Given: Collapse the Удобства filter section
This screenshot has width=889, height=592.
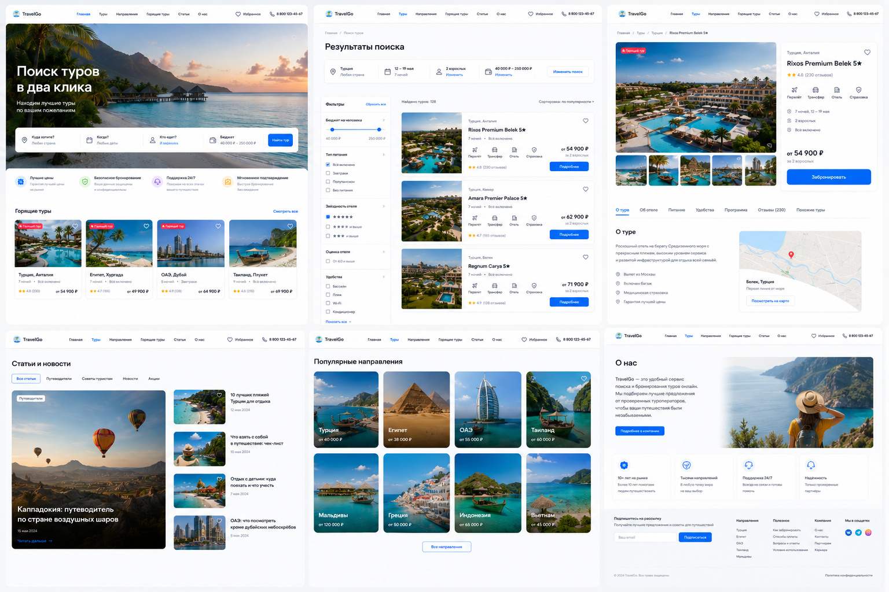Looking at the screenshot, I should pos(384,277).
